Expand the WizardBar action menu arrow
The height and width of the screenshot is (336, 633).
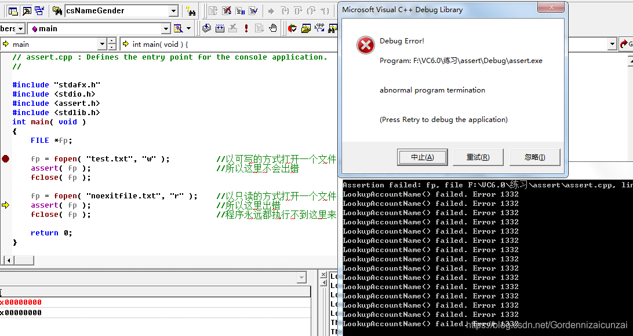pyautogui.click(x=188, y=28)
